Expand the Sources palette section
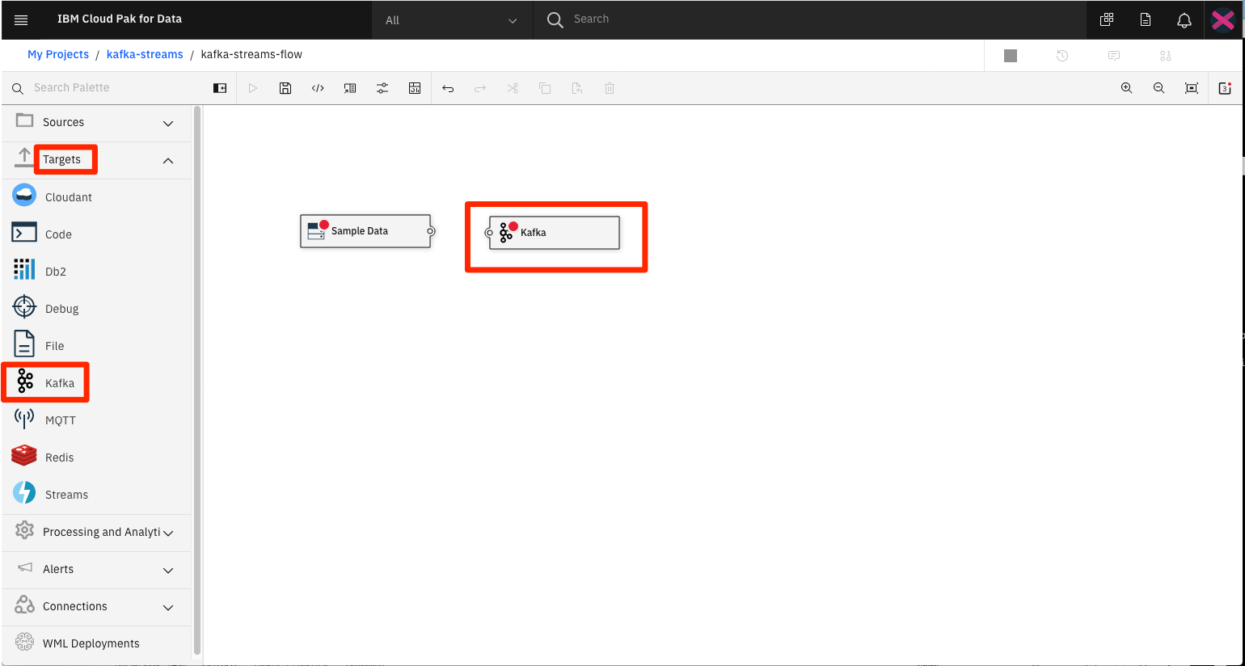Image resolution: width=1245 pixels, height=666 pixels. pyautogui.click(x=97, y=122)
